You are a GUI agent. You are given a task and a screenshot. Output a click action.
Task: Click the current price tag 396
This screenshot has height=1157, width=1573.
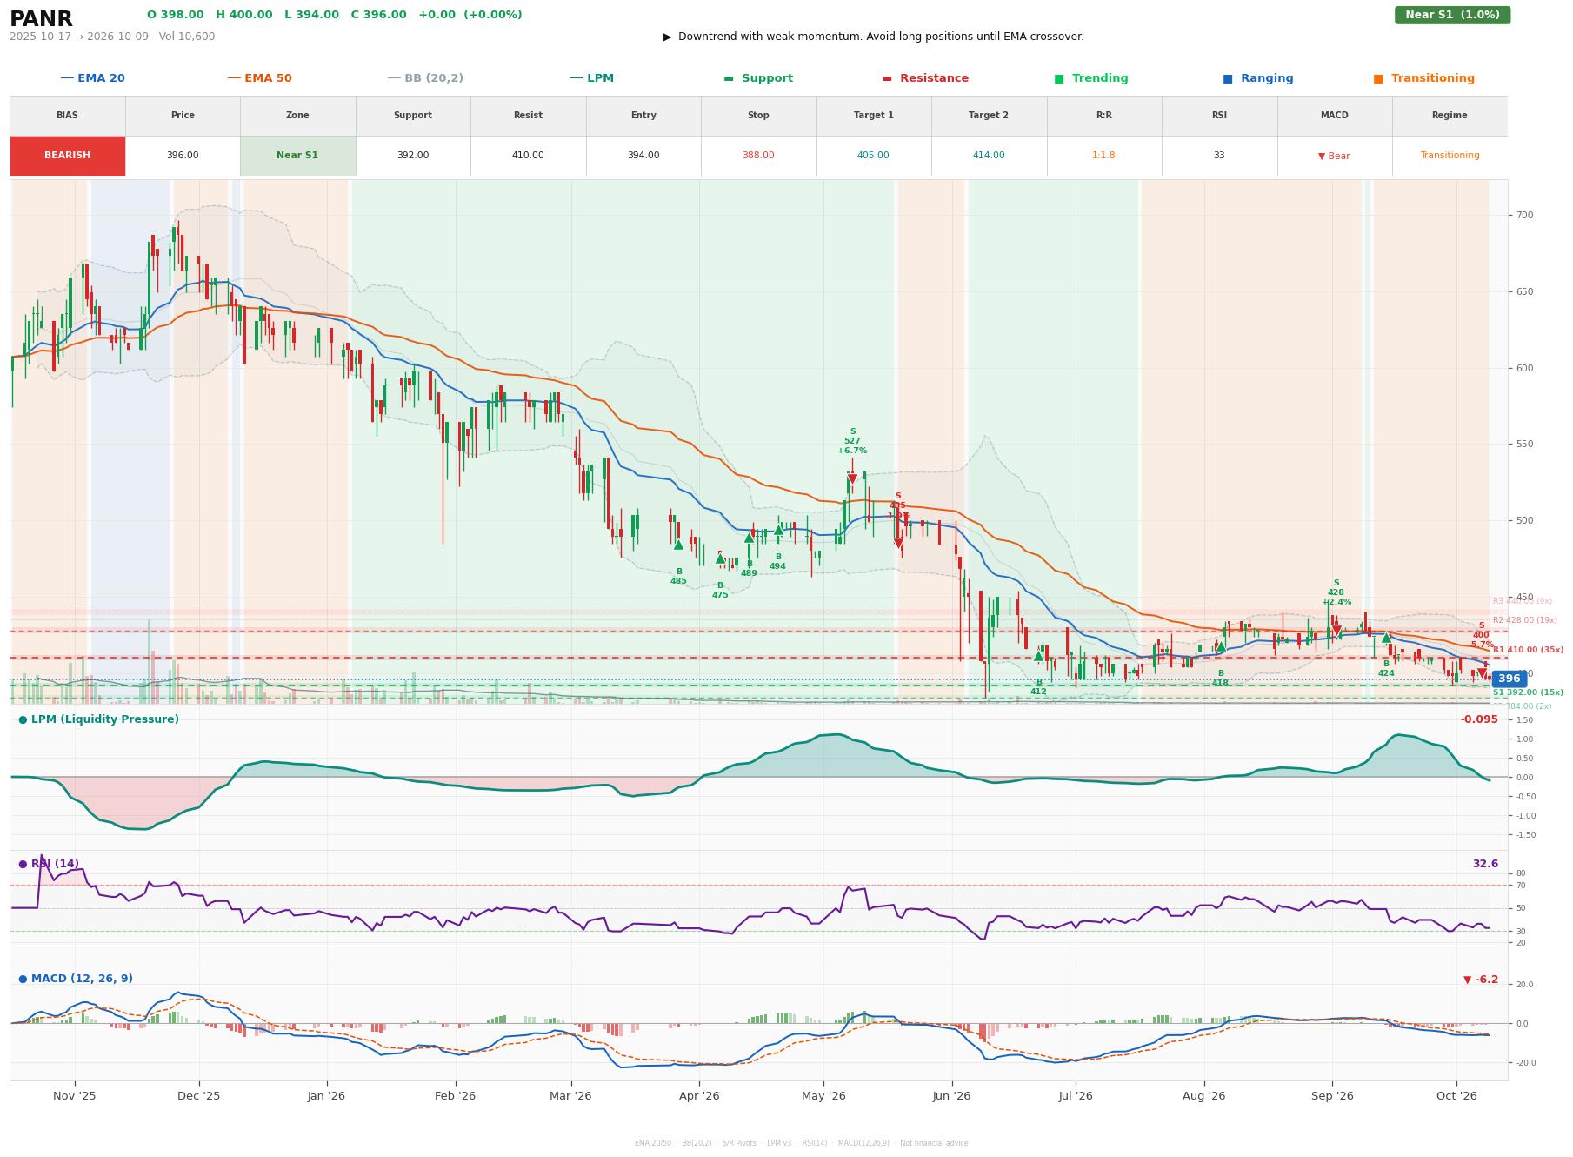point(1509,679)
